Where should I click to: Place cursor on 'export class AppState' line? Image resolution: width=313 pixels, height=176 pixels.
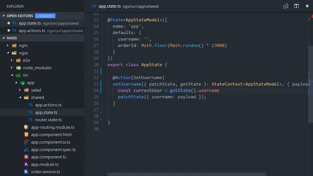(137, 65)
